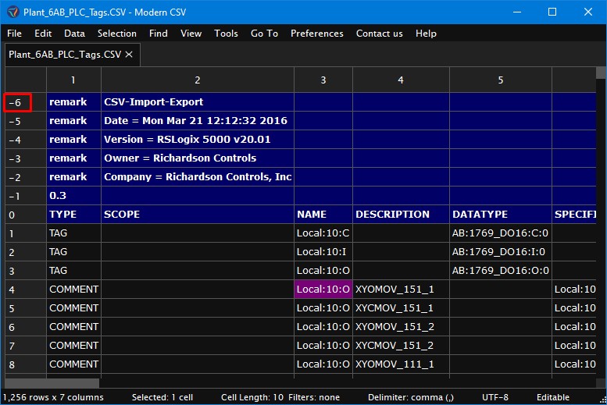
Task: Open the Contact us menu
Action: coord(380,34)
